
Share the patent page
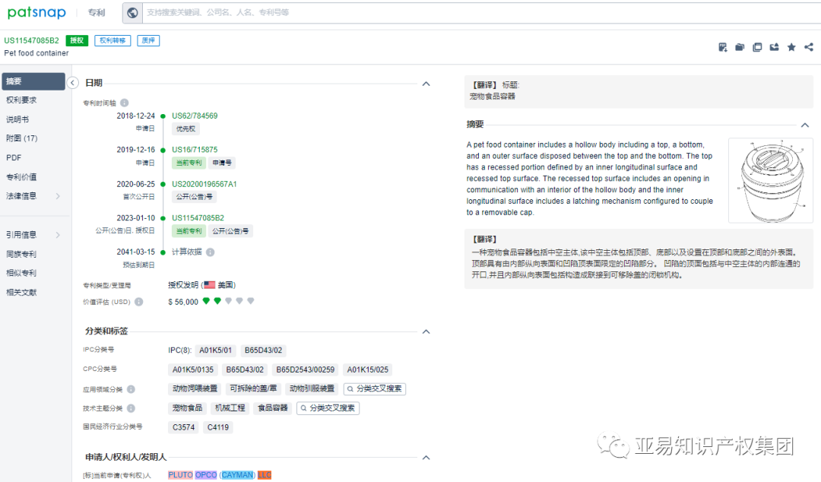click(808, 46)
